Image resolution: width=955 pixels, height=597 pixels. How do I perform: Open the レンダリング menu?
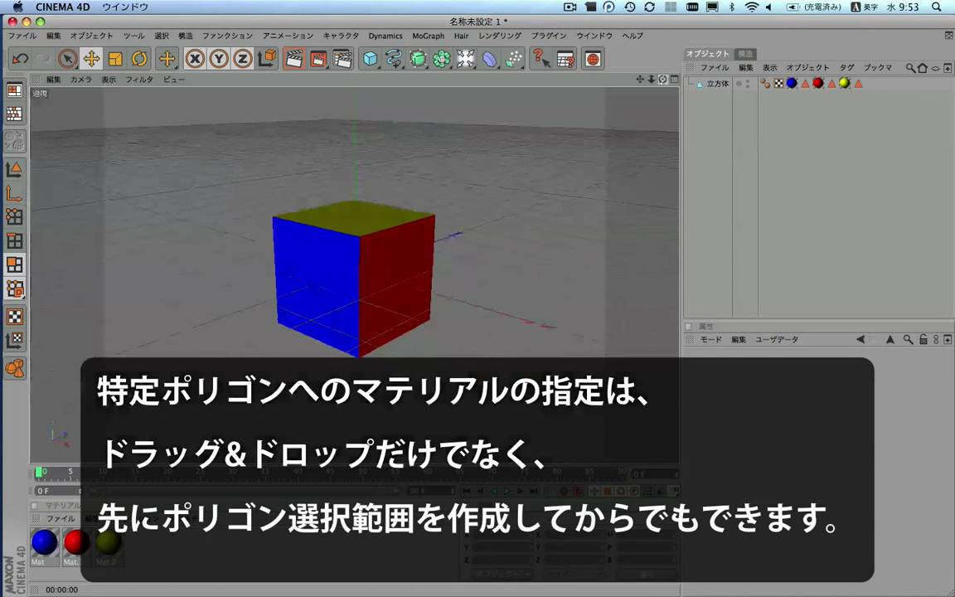500,36
